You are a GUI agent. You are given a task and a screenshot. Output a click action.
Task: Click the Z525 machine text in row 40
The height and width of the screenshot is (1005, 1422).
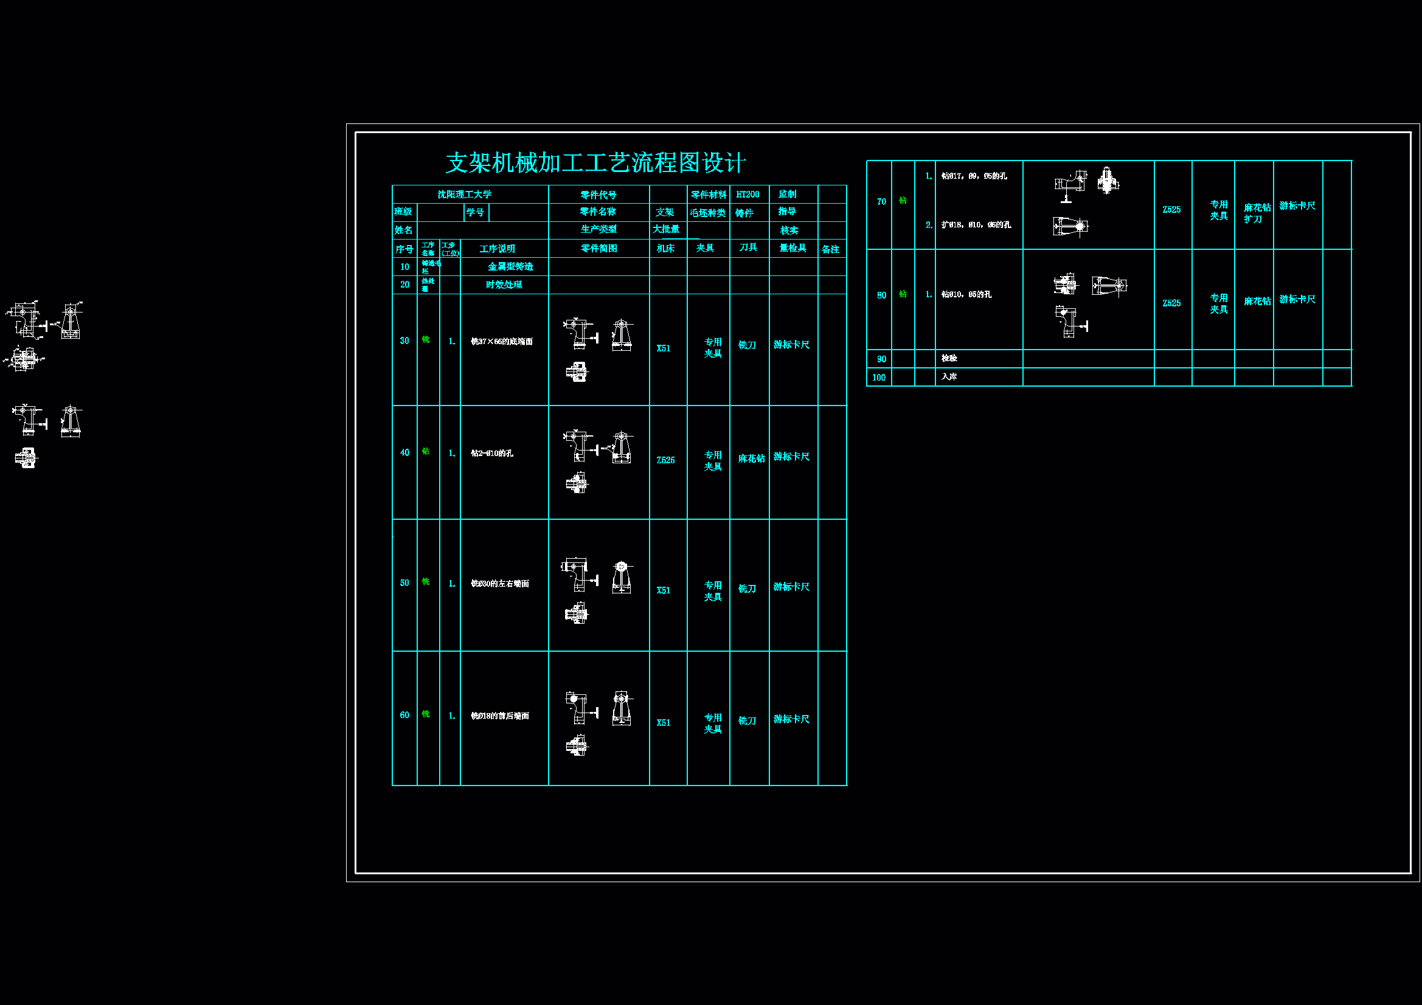pos(665,460)
